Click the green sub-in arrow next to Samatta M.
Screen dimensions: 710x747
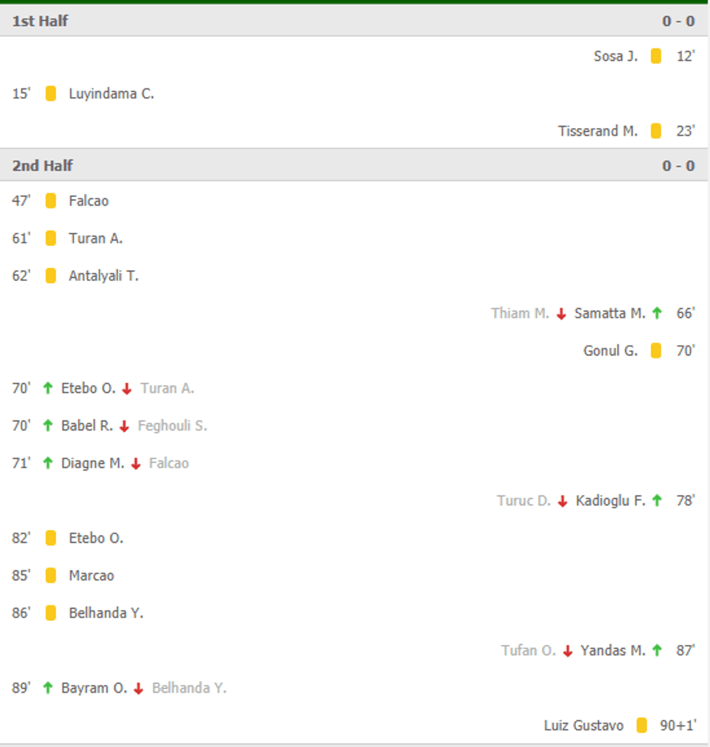(x=657, y=313)
